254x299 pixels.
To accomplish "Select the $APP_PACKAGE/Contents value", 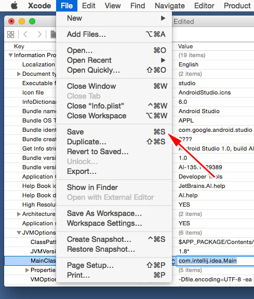I will [216, 242].
